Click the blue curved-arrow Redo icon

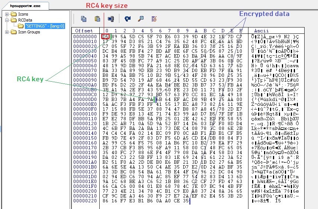127,19
